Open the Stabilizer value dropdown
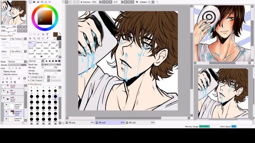Screen dimensions: 255x143 (x=153, y=2)
